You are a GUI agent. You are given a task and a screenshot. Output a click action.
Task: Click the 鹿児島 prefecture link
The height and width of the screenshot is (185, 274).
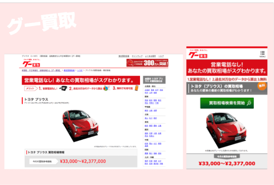point(156,164)
